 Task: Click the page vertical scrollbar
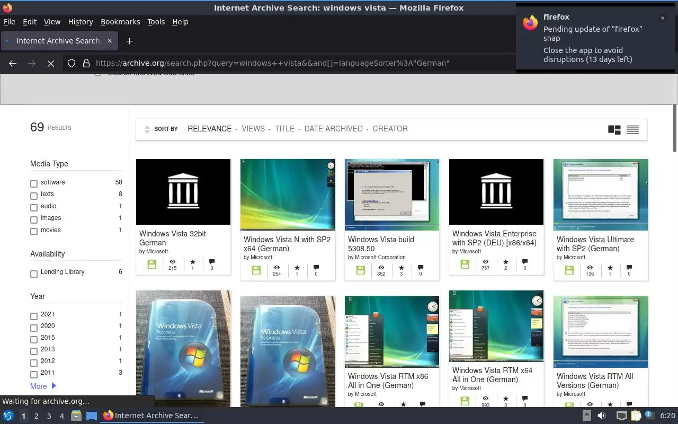pyautogui.click(x=674, y=127)
